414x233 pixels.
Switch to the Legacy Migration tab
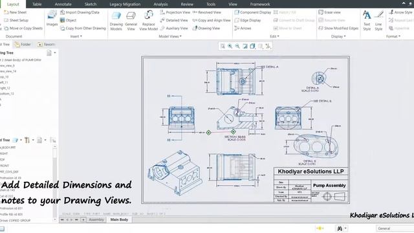(x=125, y=5)
